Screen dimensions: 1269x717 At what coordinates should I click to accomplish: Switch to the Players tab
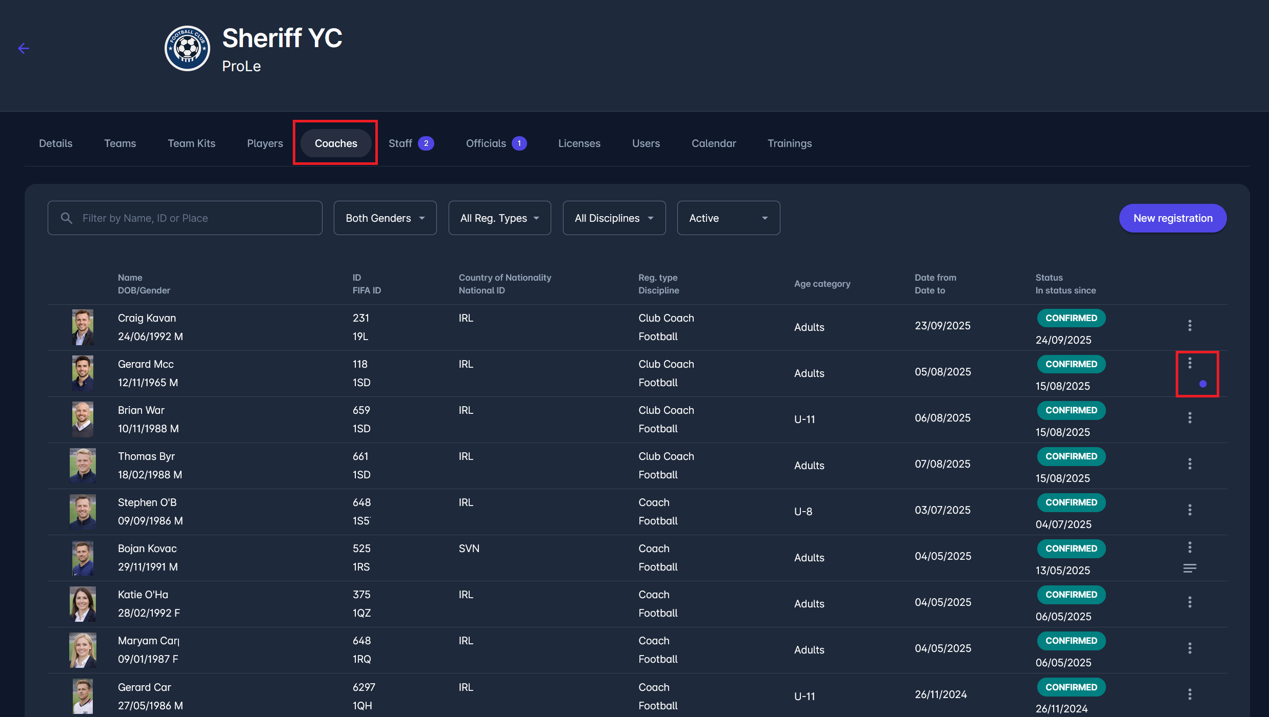[x=265, y=143]
